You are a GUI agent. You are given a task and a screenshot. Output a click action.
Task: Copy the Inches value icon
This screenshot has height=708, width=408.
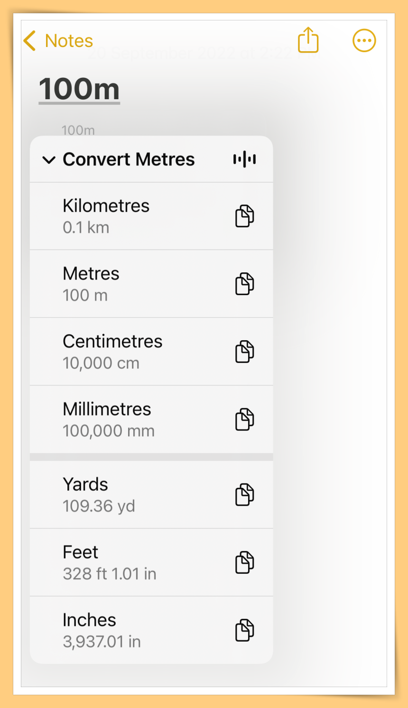pos(245,630)
